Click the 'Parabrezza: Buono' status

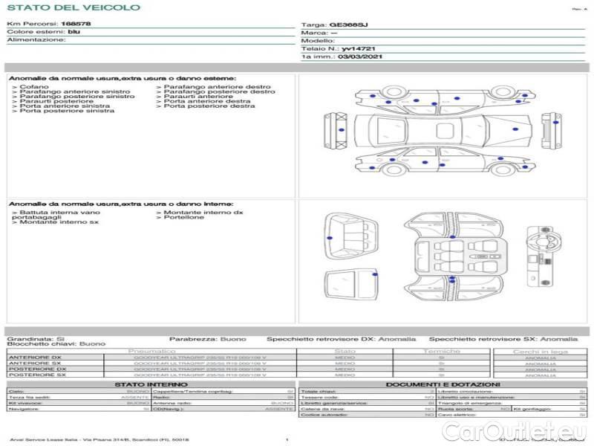pos(208,339)
